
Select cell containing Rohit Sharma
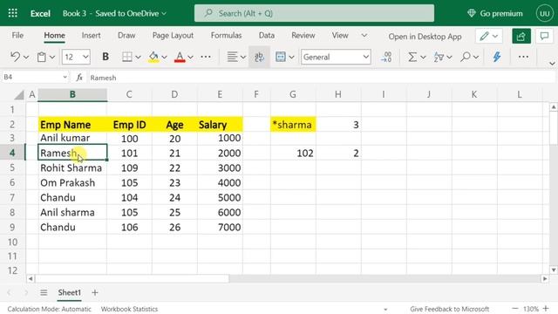point(72,167)
